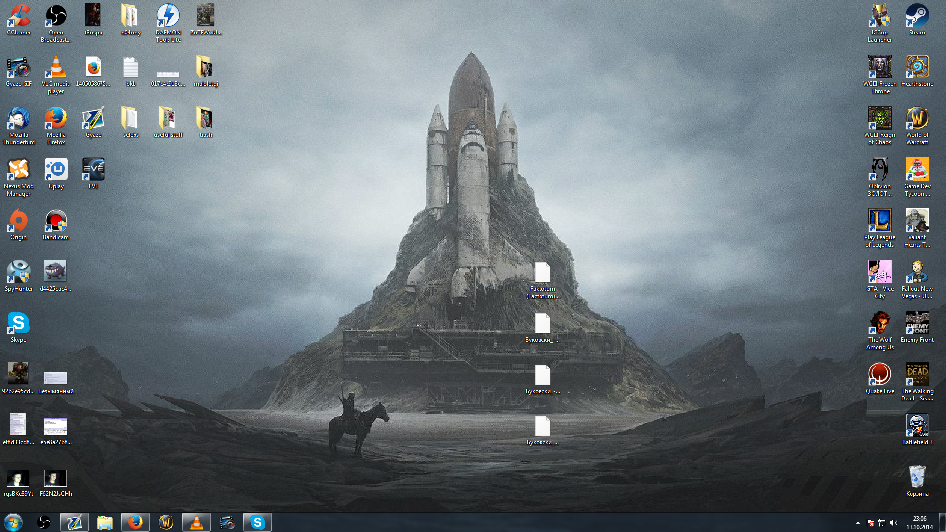Open the taskbar clock showing 23:06
Viewport: 946px width, 532px height.
(x=919, y=523)
